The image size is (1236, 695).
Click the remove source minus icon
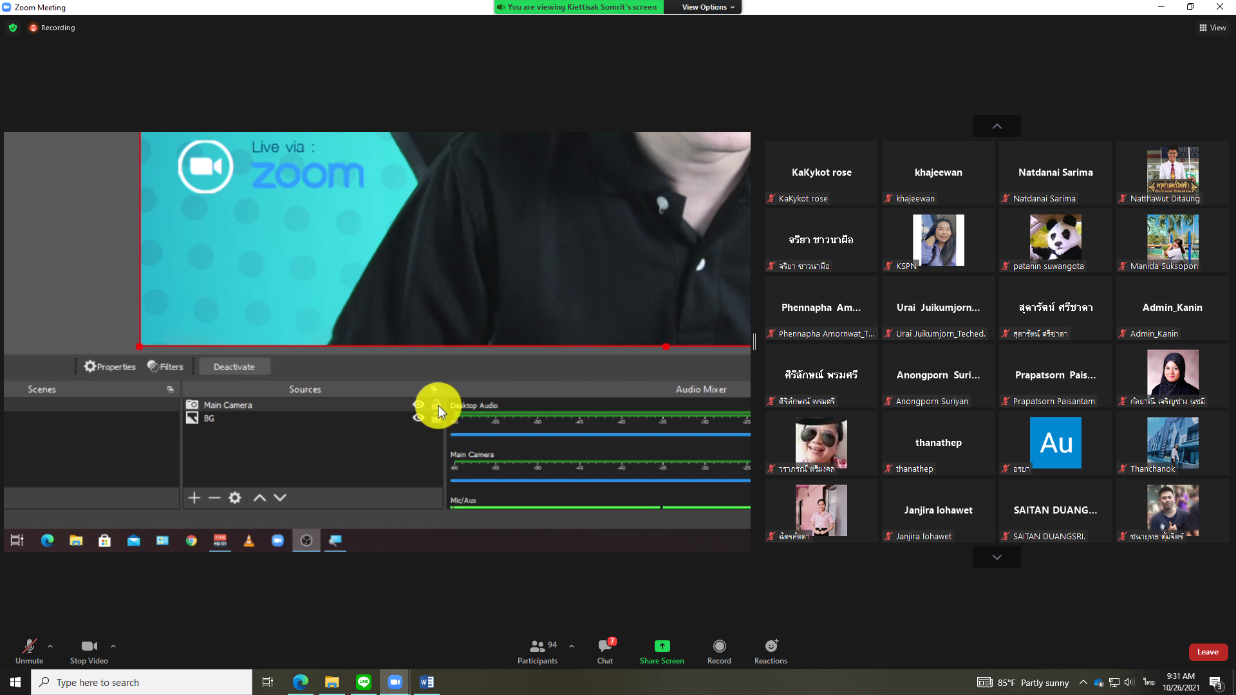click(x=214, y=497)
